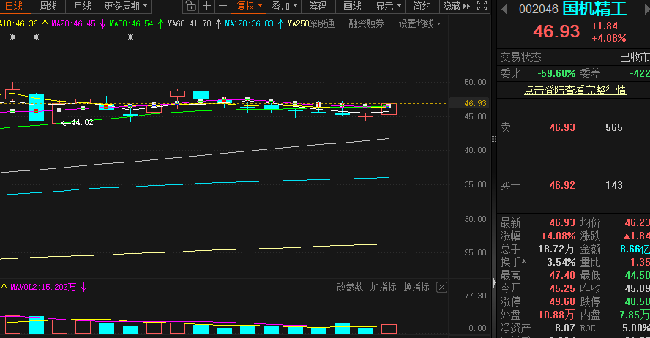
Task: Click the 44.02 low price annotation
Action: tap(82, 122)
